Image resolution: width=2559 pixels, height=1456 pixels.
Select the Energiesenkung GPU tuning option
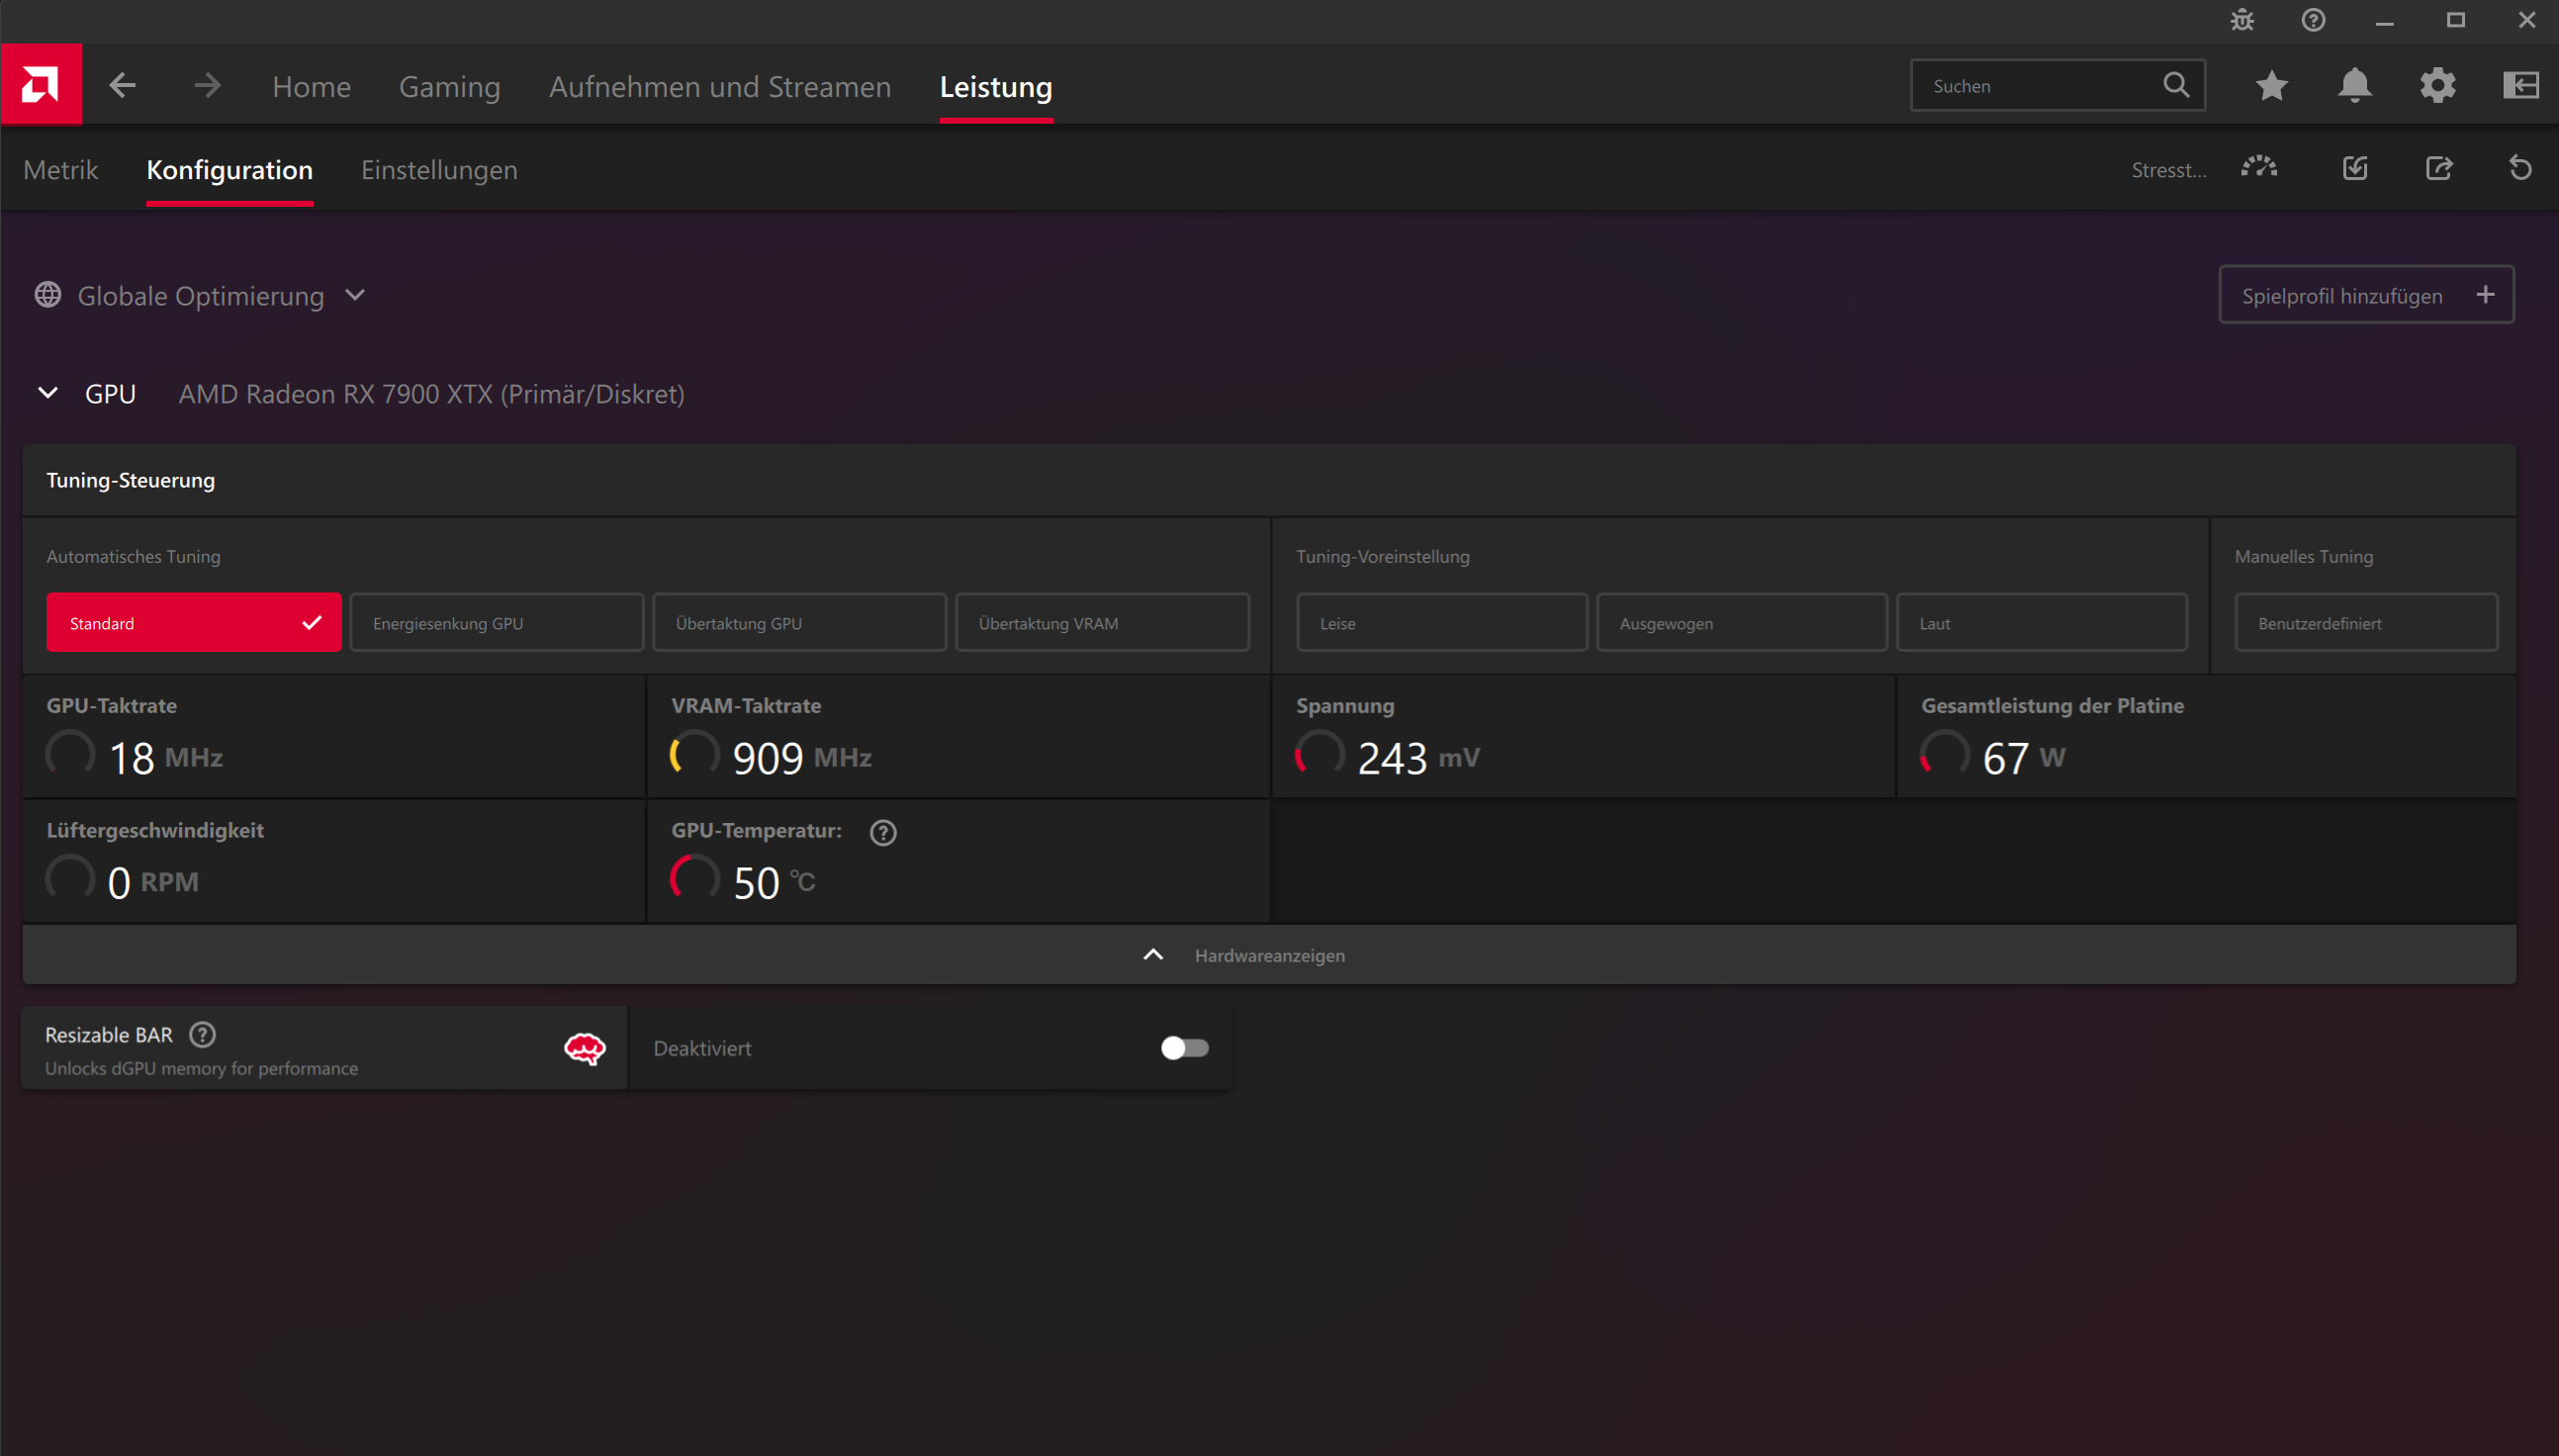496,623
